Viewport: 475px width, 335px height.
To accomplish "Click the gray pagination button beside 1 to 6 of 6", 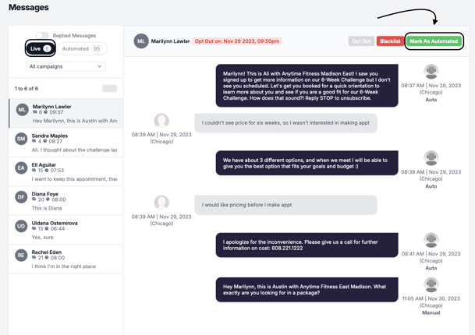I will tap(110, 88).
